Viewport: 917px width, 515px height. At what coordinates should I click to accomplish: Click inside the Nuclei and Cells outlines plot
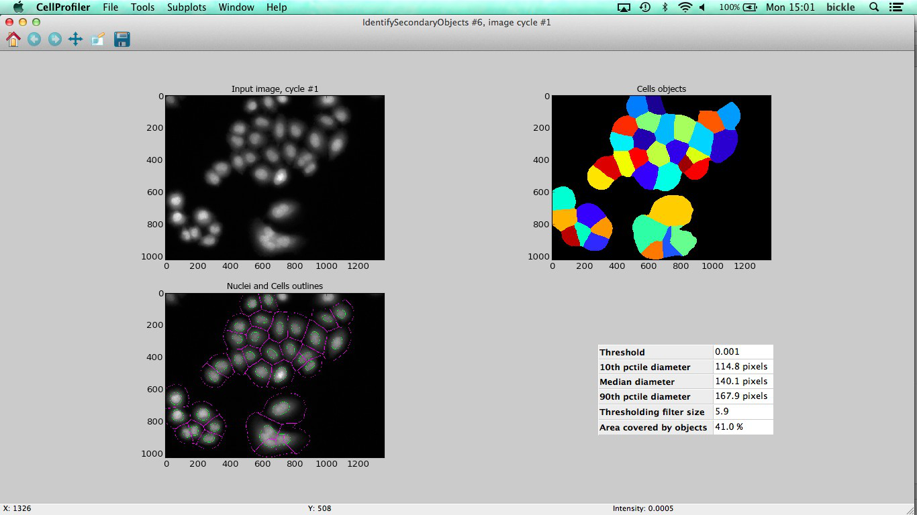click(275, 375)
